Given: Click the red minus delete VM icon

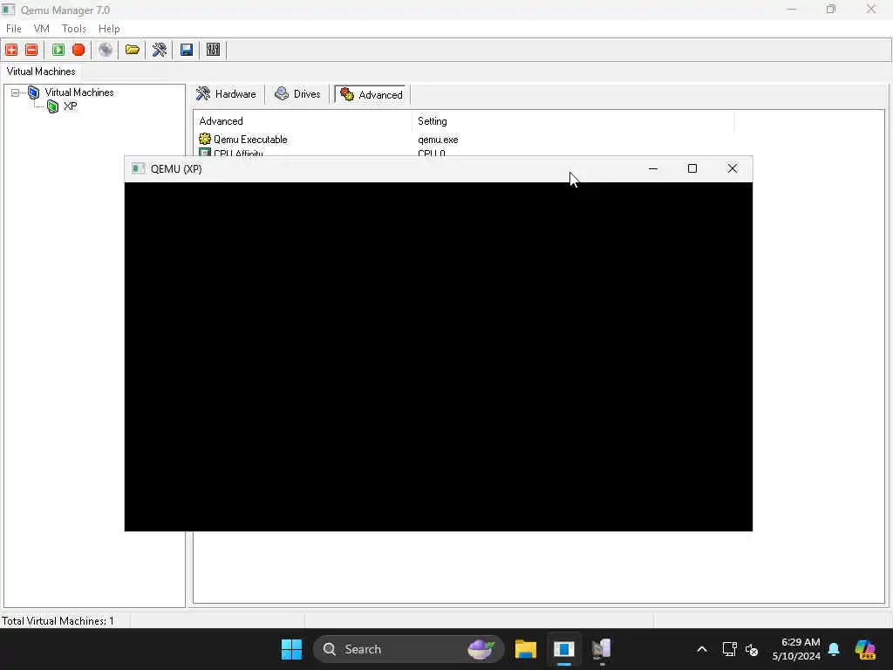Looking at the screenshot, I should (x=32, y=50).
